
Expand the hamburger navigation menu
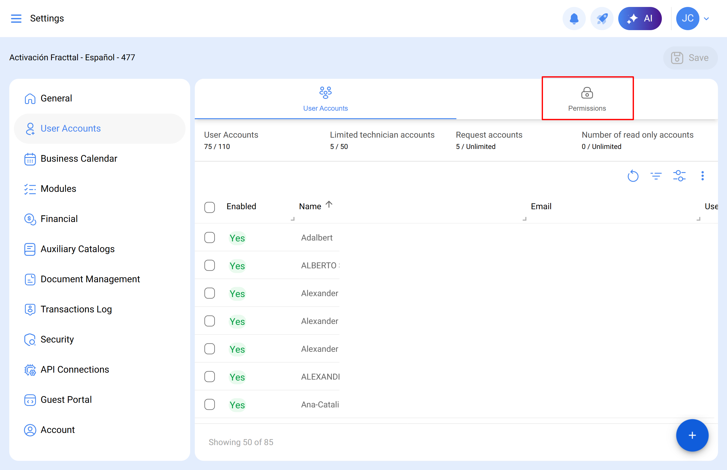16,18
